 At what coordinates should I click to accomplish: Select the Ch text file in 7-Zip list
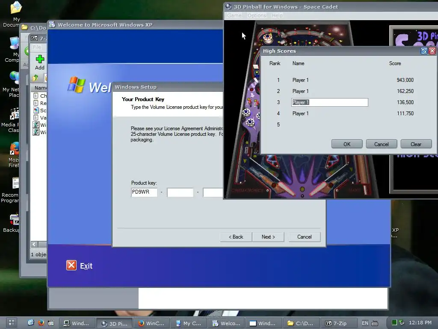[x=40, y=96]
